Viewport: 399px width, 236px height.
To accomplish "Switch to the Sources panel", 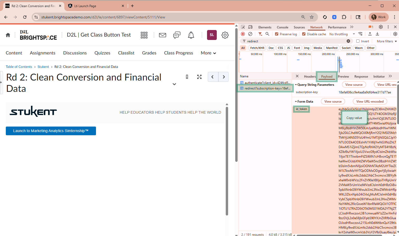I will (299, 27).
